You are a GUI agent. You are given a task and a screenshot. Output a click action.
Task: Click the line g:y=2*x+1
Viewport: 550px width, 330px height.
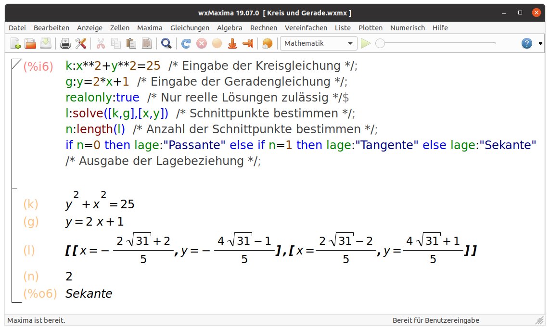(97, 81)
